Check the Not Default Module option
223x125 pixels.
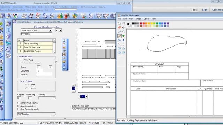(18, 103)
